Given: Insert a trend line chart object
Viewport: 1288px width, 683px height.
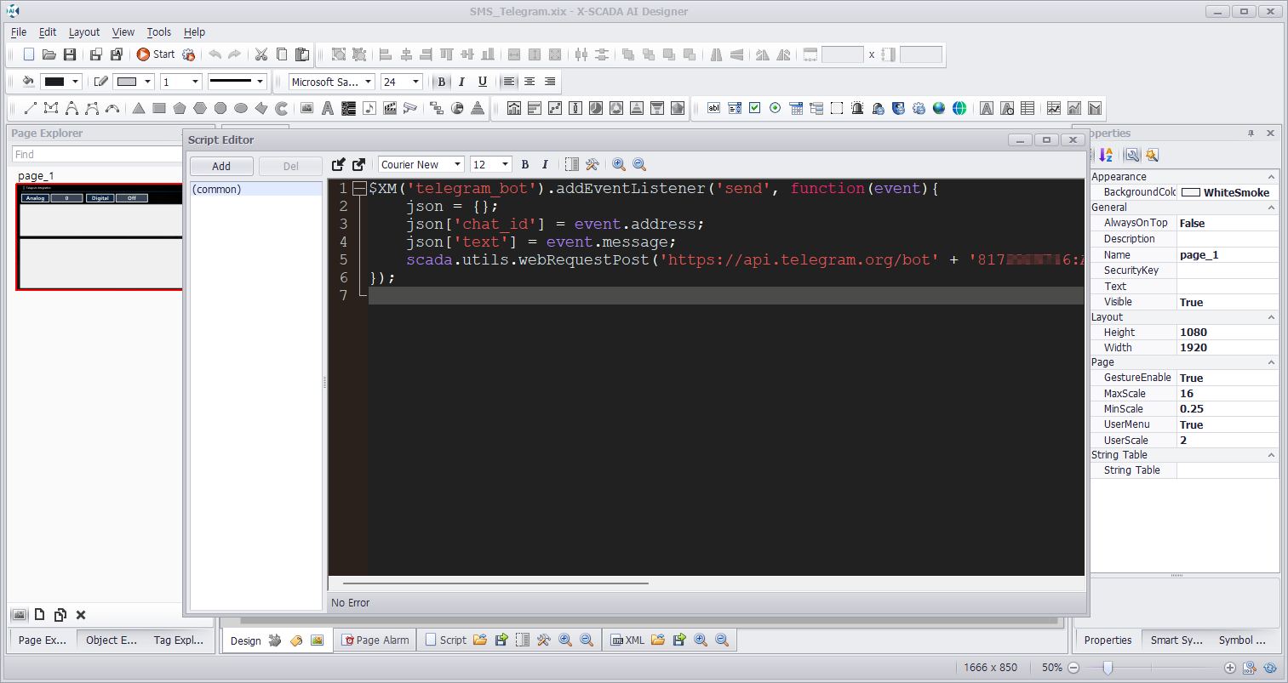Looking at the screenshot, I should point(1054,108).
